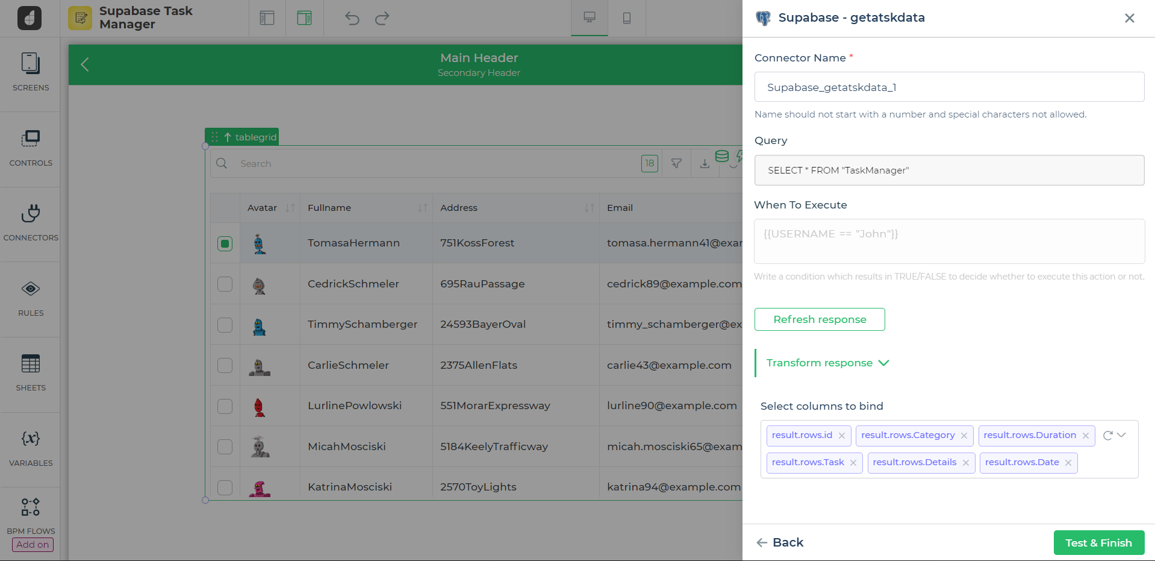Remove the result.rows.Category tag
The height and width of the screenshot is (561, 1155).
pos(964,436)
